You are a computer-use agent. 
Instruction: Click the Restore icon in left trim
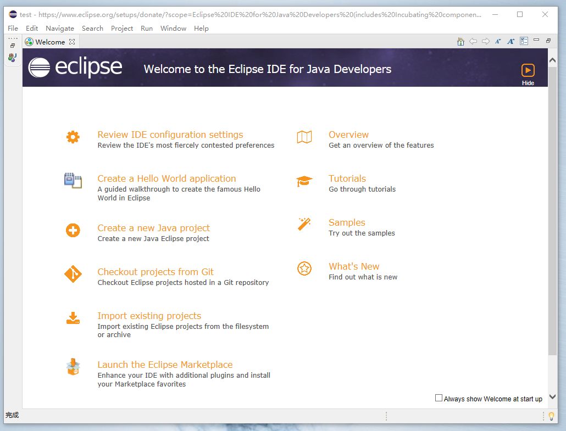(x=13, y=46)
